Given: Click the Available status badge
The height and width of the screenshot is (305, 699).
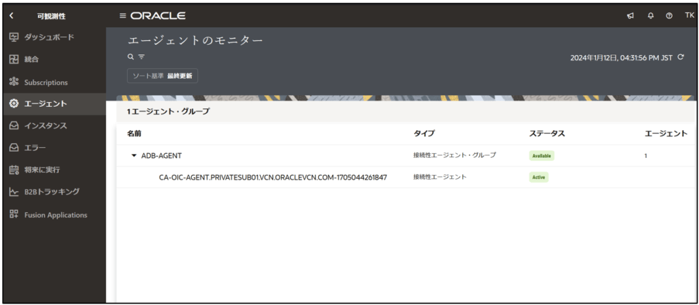Looking at the screenshot, I should (x=541, y=156).
